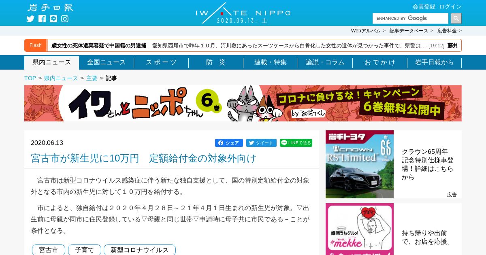The height and width of the screenshot is (255, 486).
Task: Open the Instagram icon in the header
Action: pos(65,19)
